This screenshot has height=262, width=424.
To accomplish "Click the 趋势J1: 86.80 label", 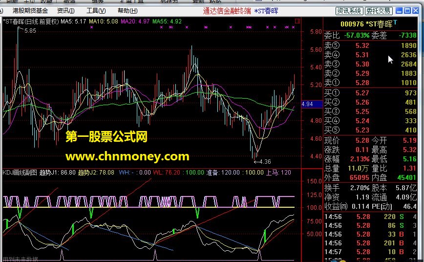I will click(57, 173).
